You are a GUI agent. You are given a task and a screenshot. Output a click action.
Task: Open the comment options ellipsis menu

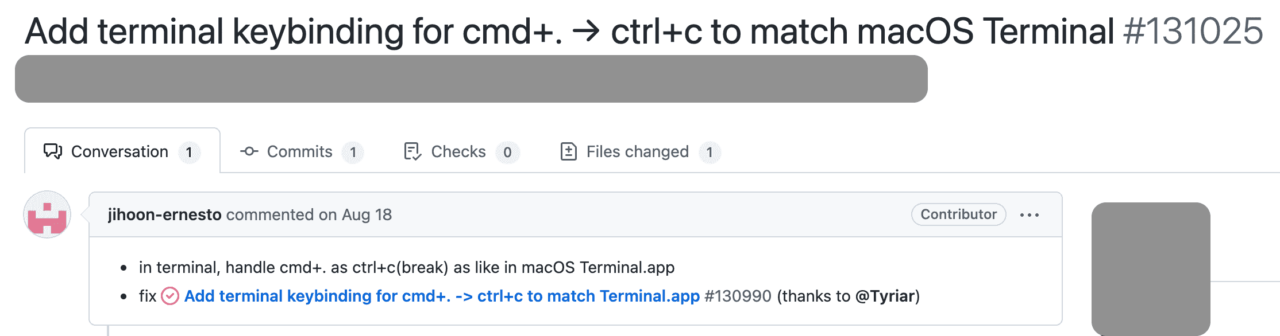pos(1029,215)
